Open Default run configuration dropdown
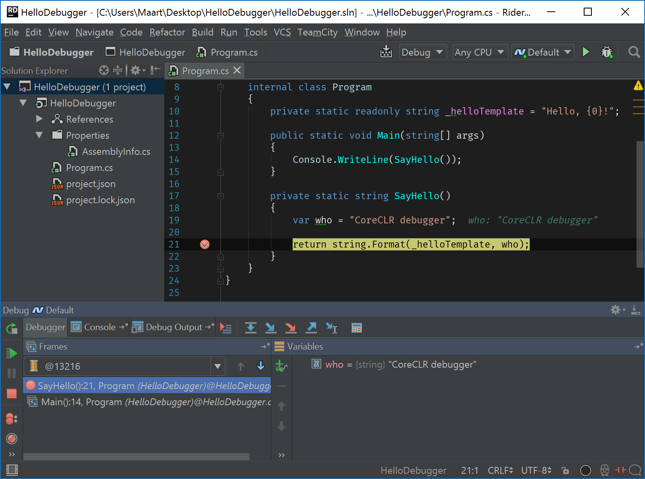The height and width of the screenshot is (479, 645). pyautogui.click(x=543, y=52)
